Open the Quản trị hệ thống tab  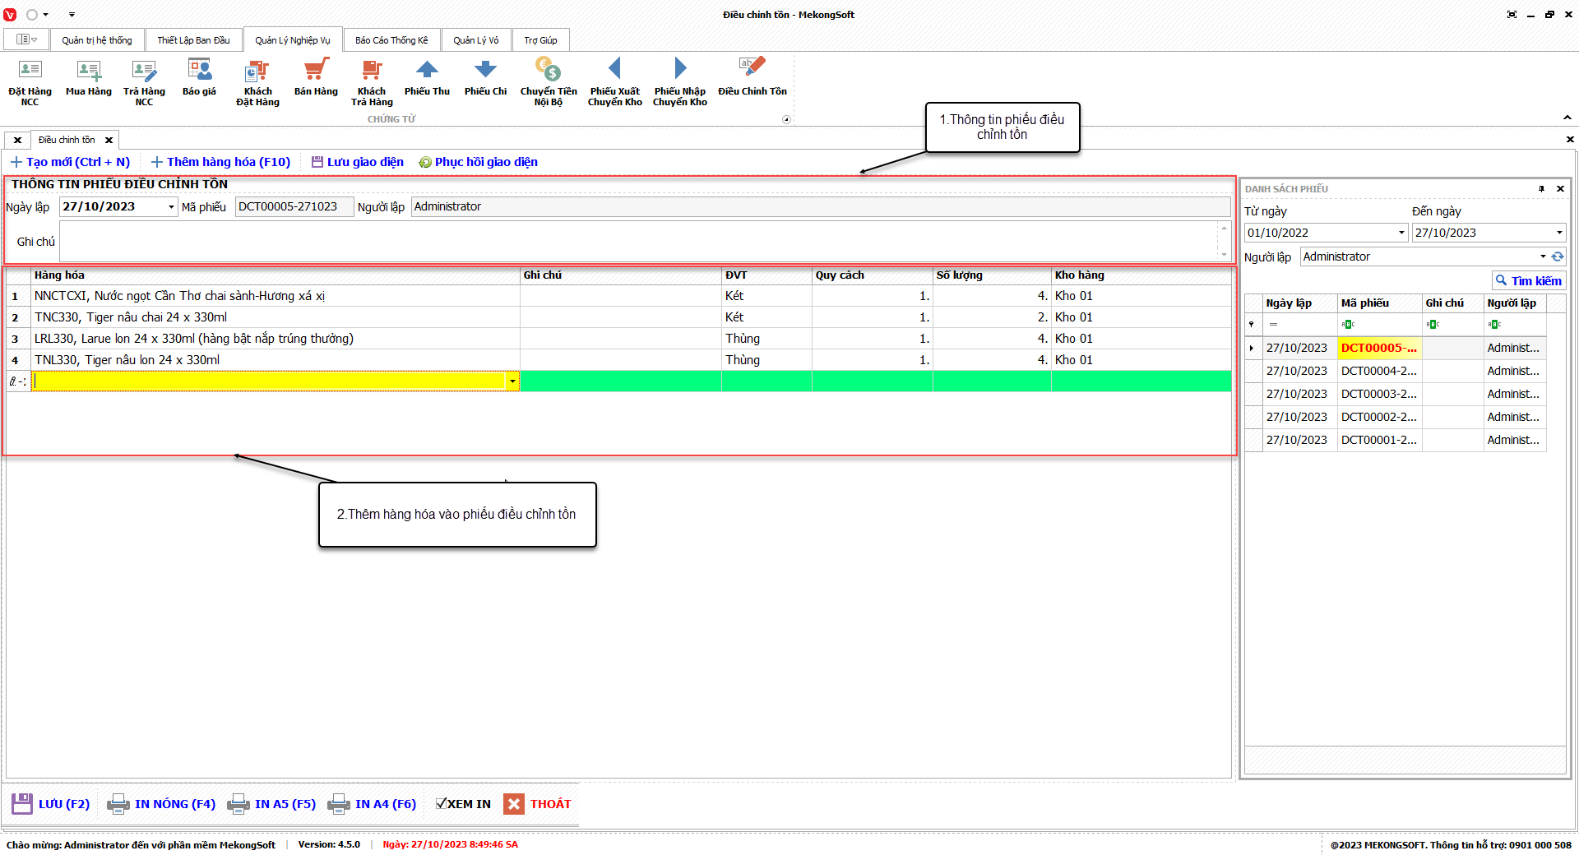(97, 40)
